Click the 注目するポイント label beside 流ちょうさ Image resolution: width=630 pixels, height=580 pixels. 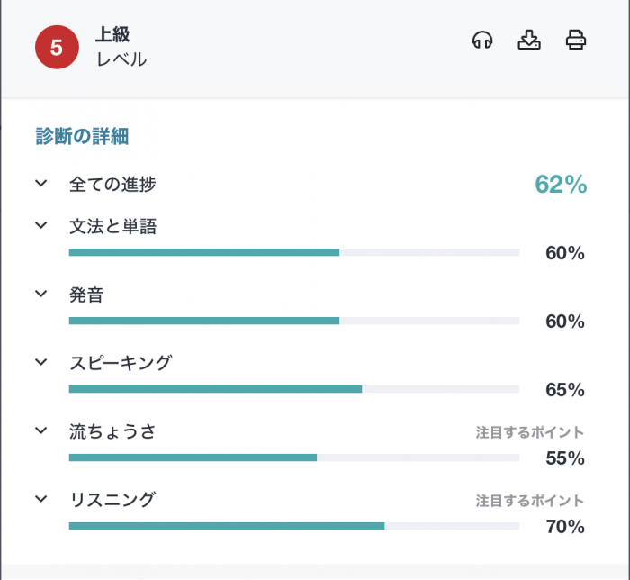pos(529,432)
